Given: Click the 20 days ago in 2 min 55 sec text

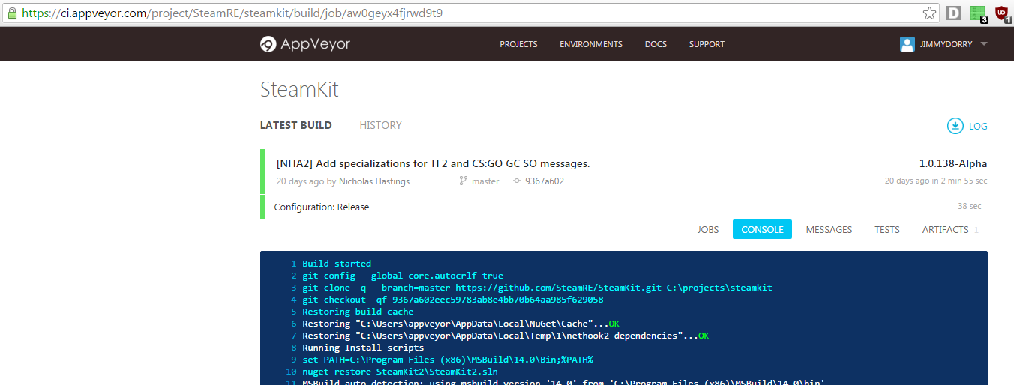Looking at the screenshot, I should click(x=936, y=181).
